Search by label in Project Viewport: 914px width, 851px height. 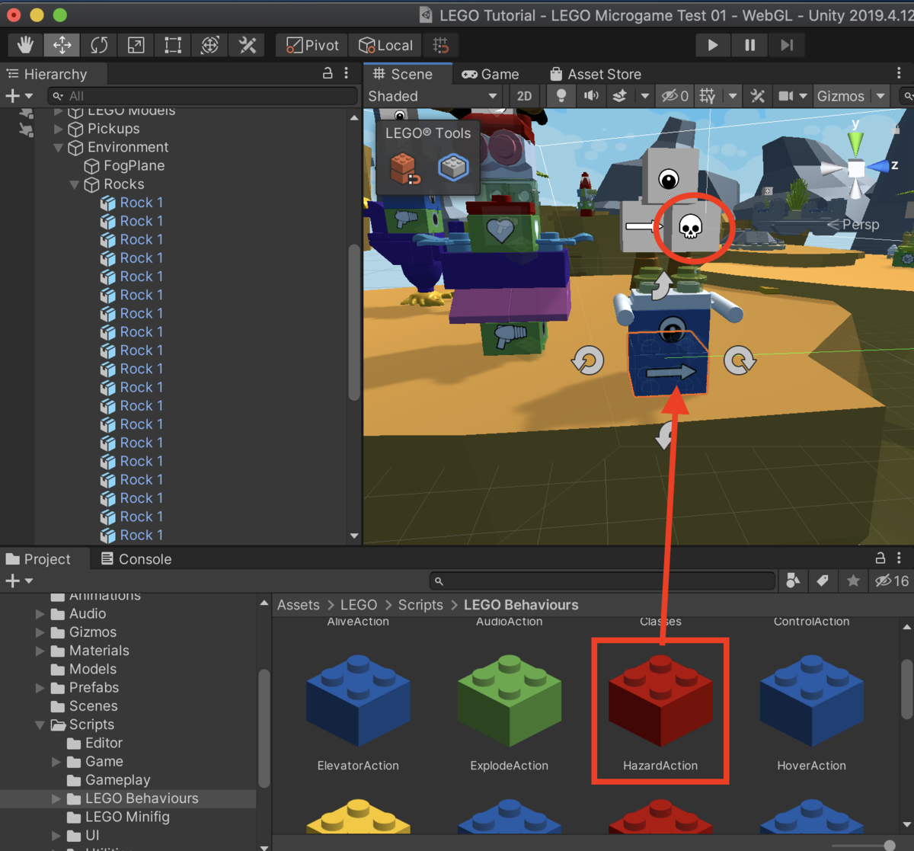coord(823,581)
